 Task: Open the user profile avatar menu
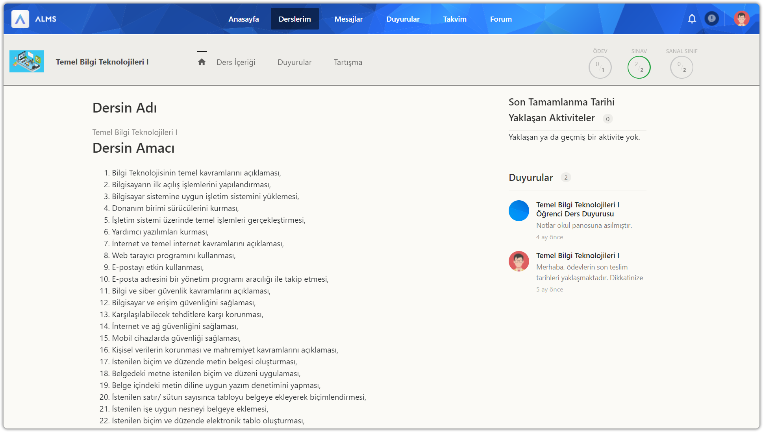point(741,19)
